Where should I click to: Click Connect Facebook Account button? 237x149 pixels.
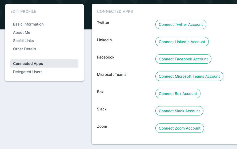(x=183, y=59)
